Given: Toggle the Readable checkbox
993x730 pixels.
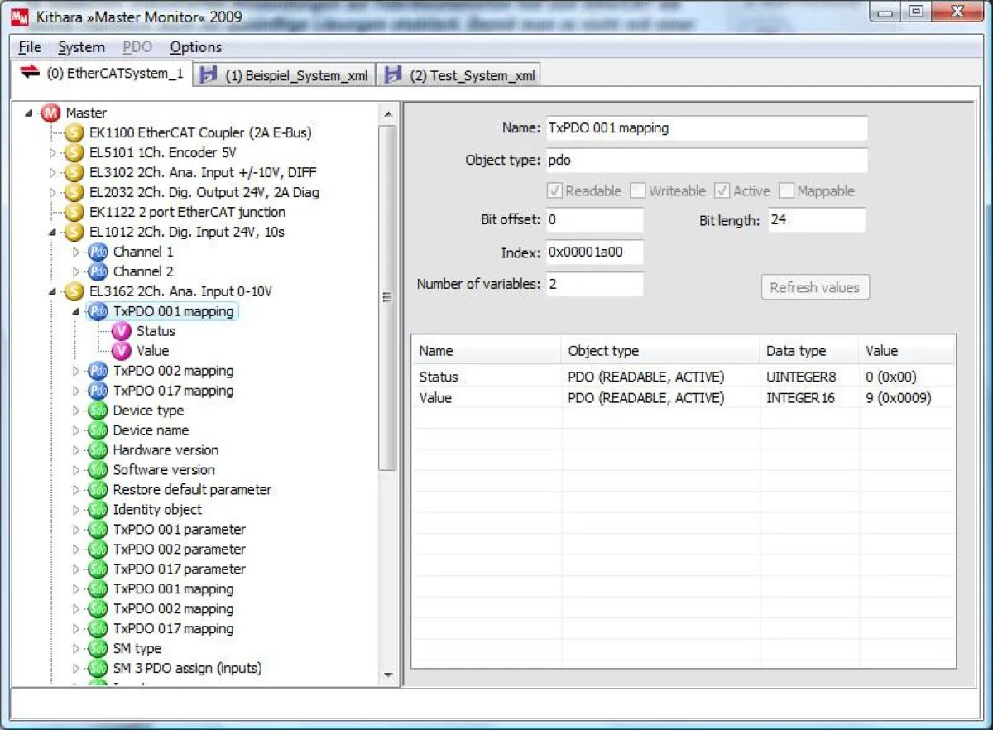Looking at the screenshot, I should pyautogui.click(x=555, y=191).
